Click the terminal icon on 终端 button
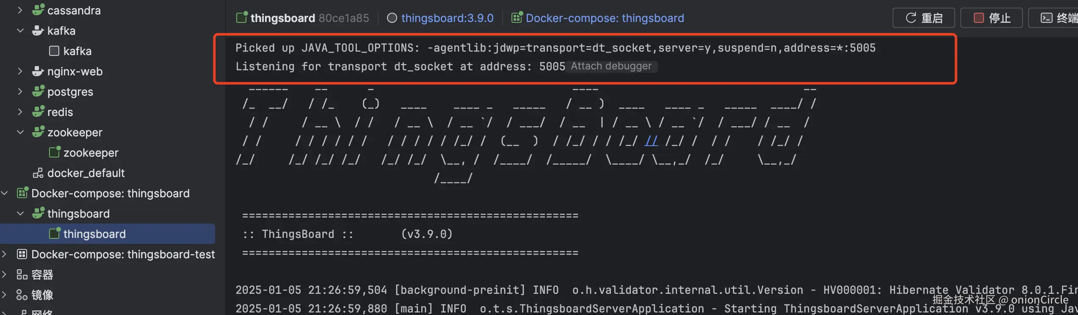 click(x=1046, y=18)
